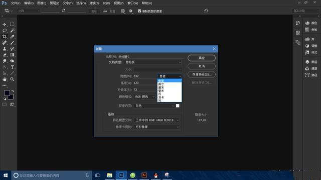Select the Crop tool in the toolbox
The height and width of the screenshot is (180, 321).
[x=5, y=36]
